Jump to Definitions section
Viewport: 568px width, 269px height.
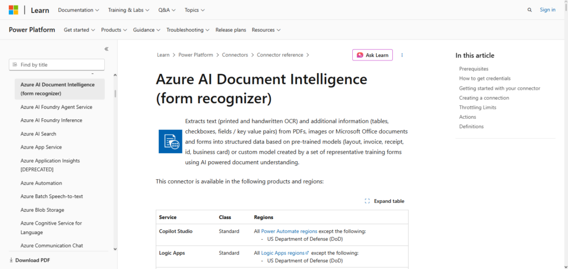[471, 126]
